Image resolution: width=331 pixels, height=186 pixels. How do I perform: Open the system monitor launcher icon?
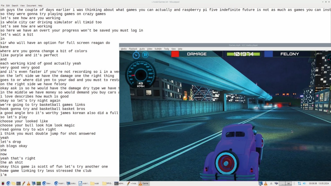(39, 183)
